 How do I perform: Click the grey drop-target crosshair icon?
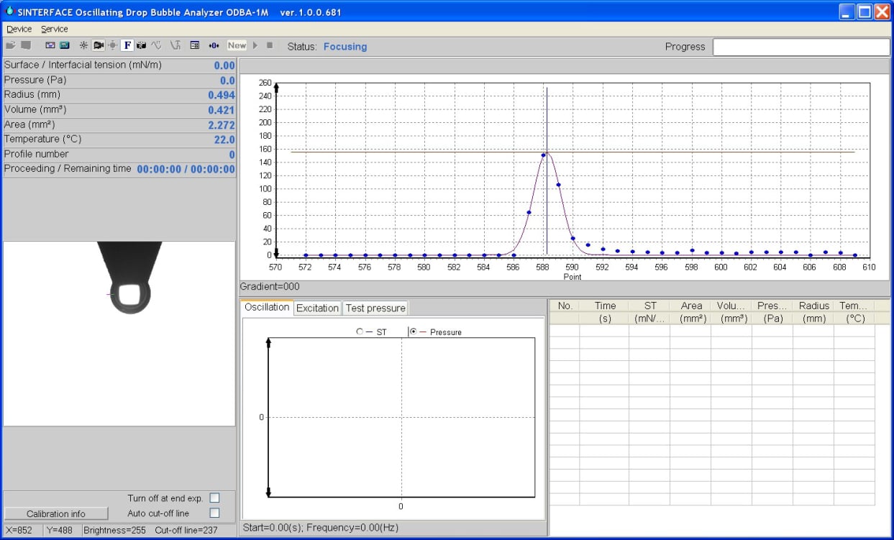coord(113,45)
